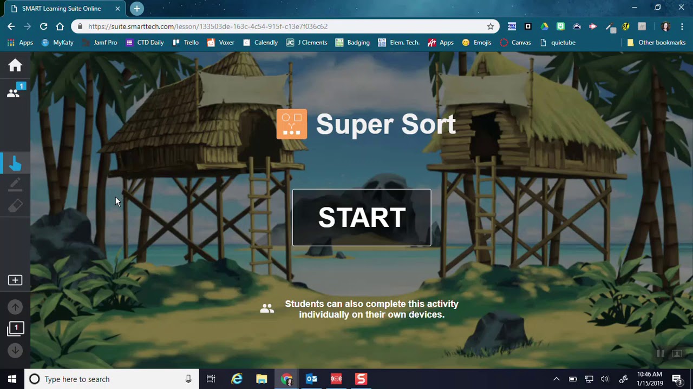Open Outlook from the taskbar
This screenshot has height=389, width=693.
(311, 379)
